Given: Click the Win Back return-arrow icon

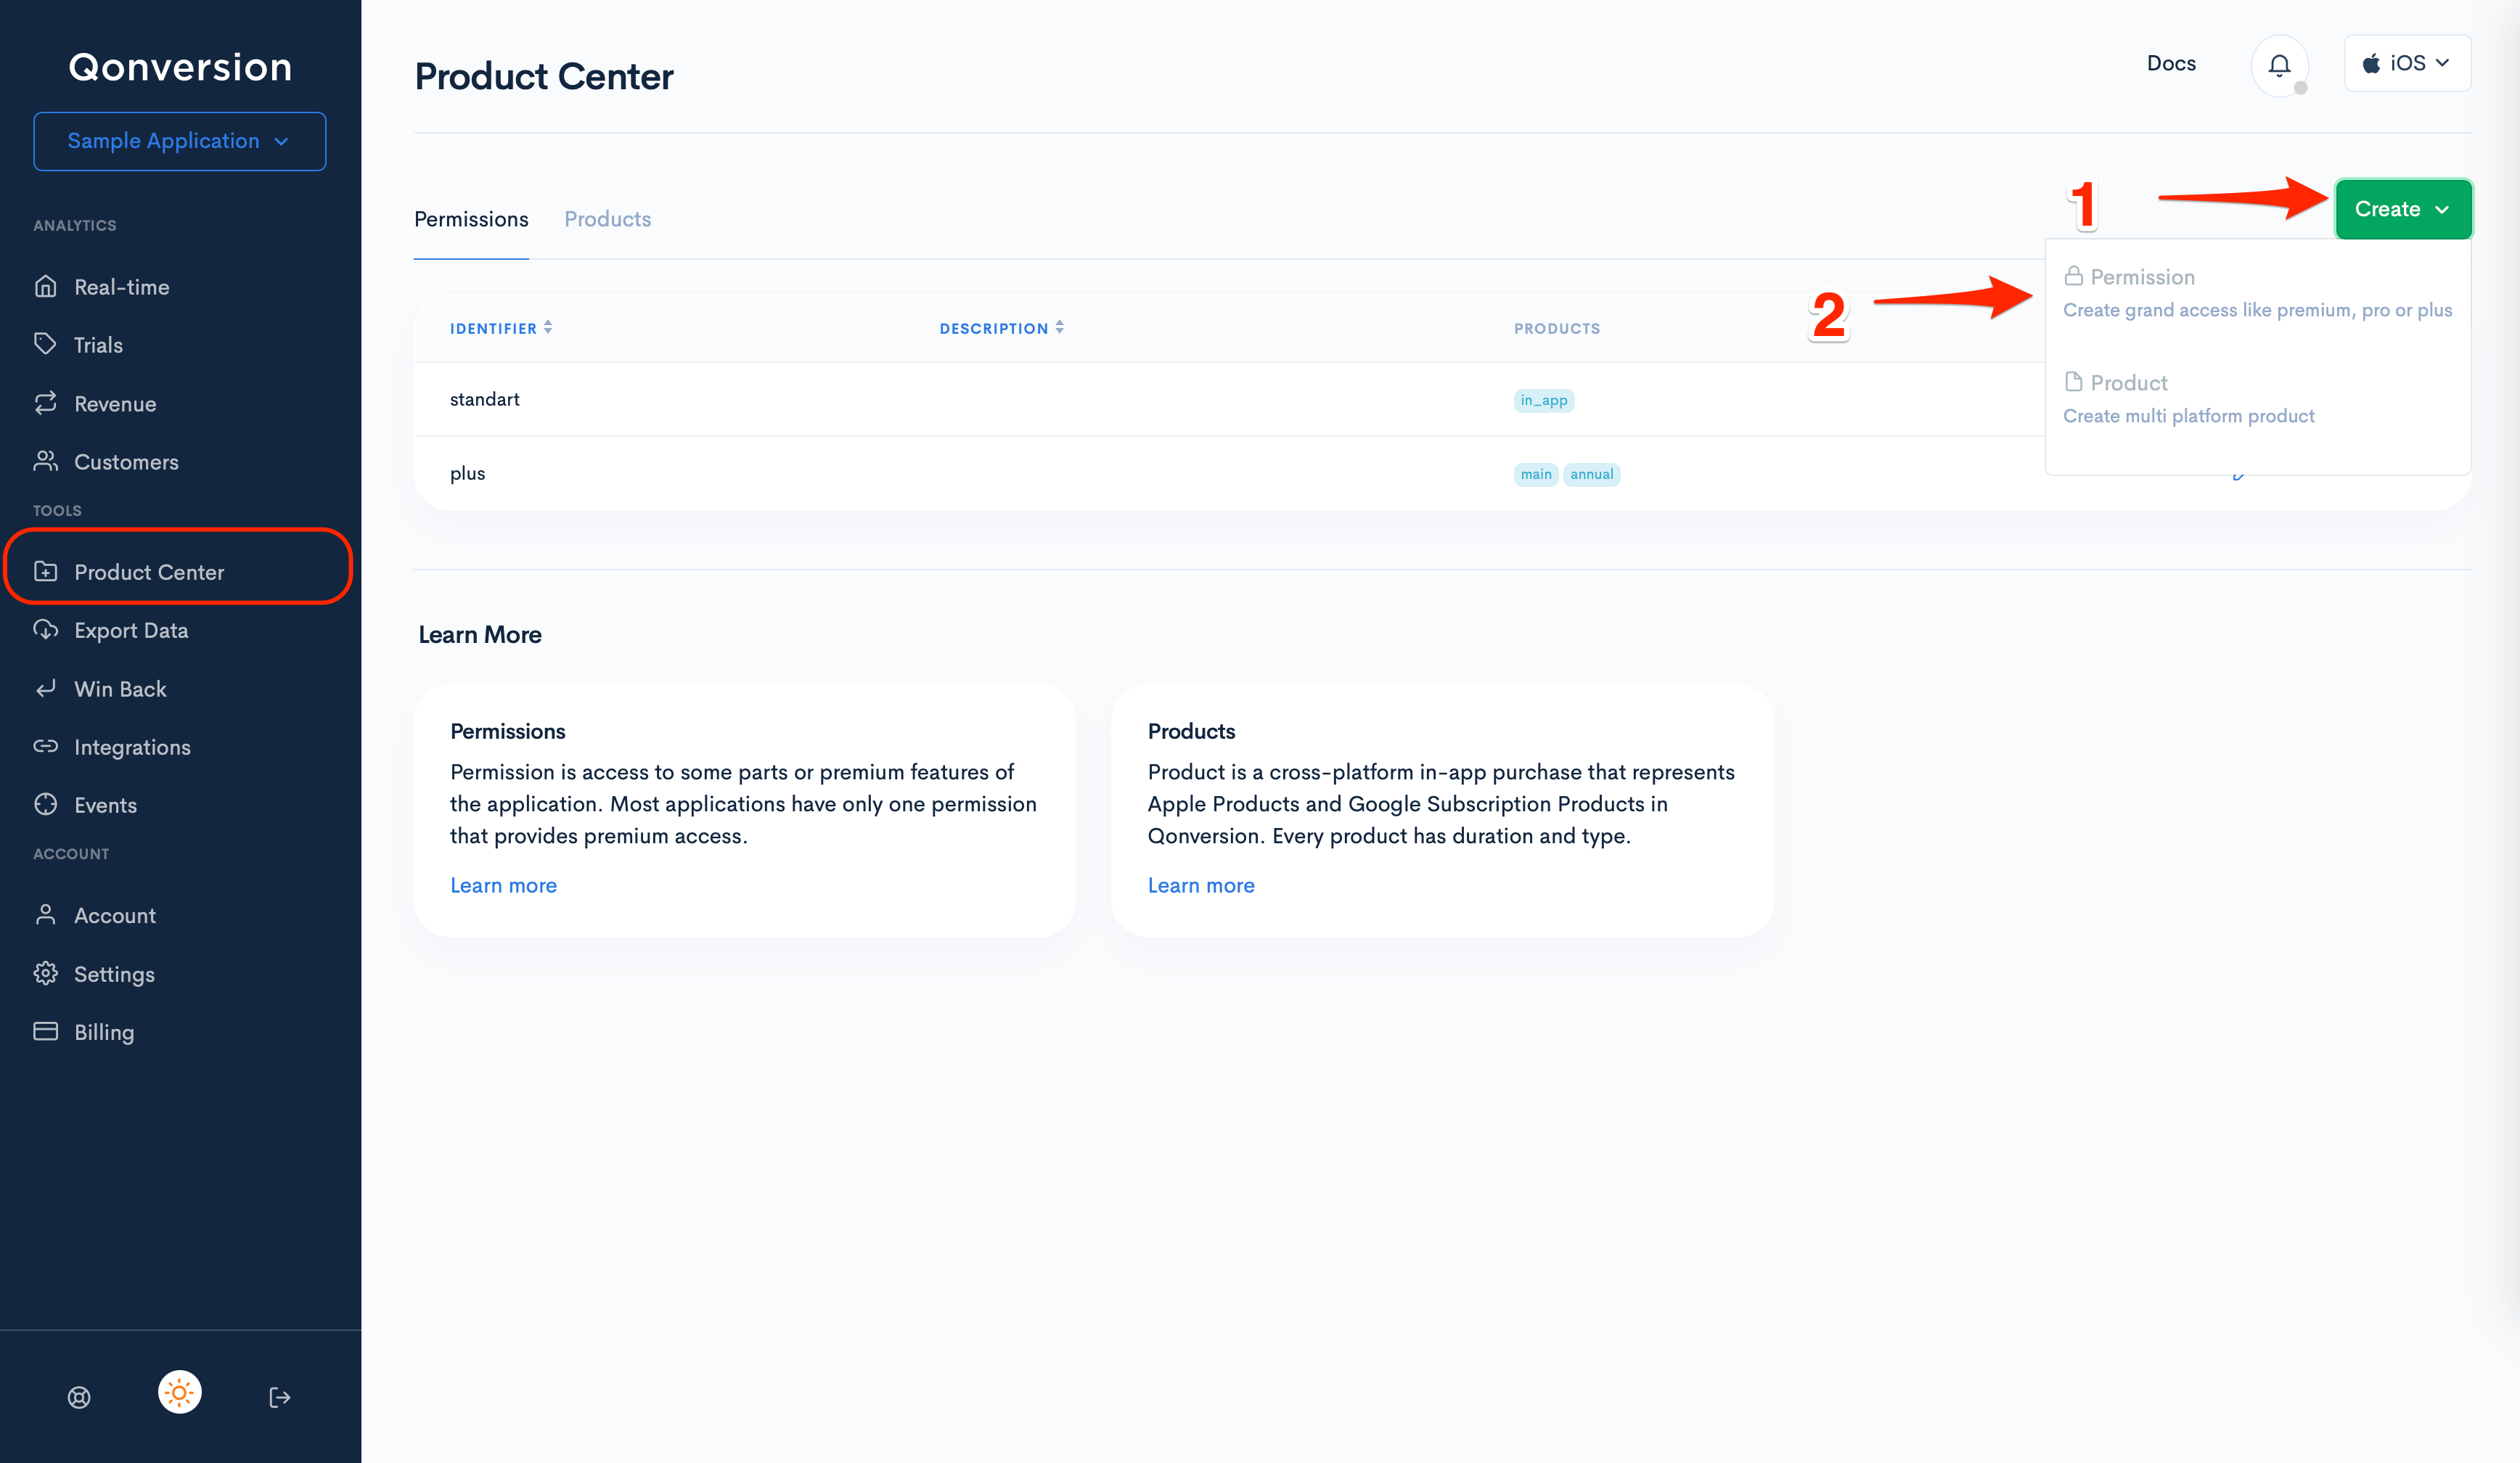Looking at the screenshot, I should (x=45, y=688).
